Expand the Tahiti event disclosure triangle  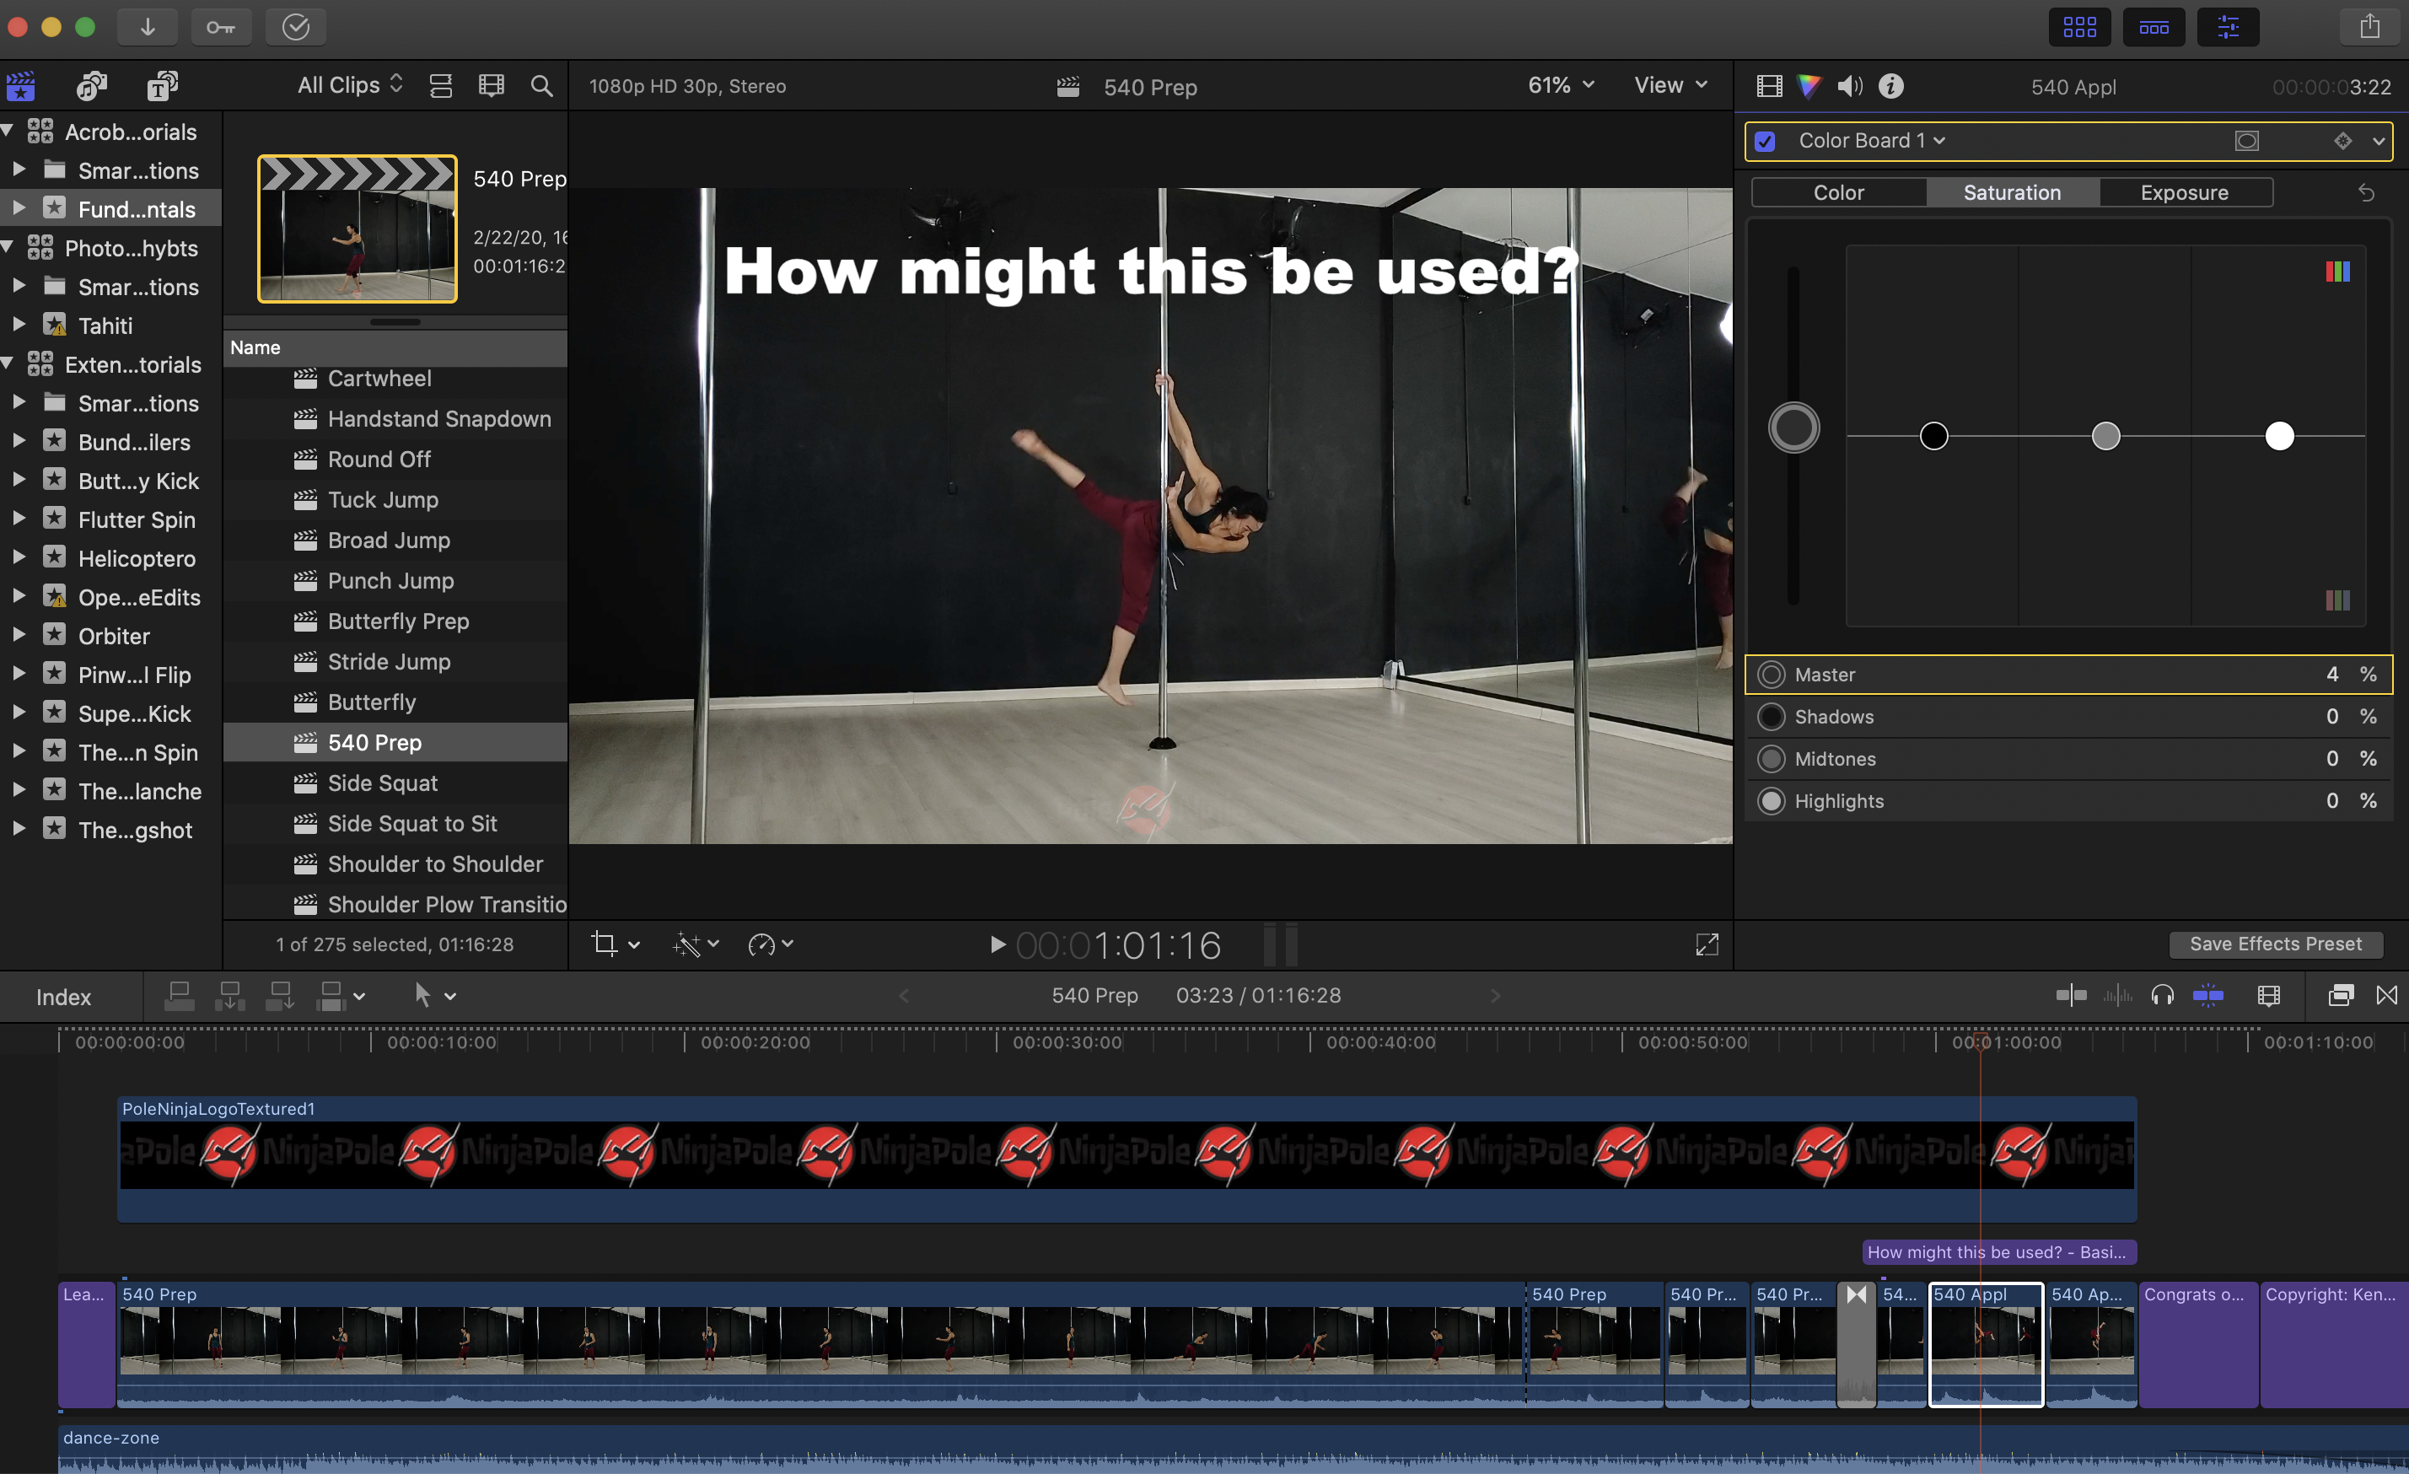(x=19, y=325)
